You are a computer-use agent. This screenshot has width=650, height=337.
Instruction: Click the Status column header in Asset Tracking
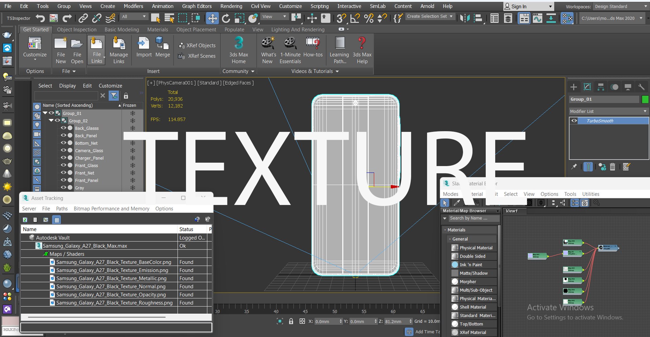click(192, 229)
